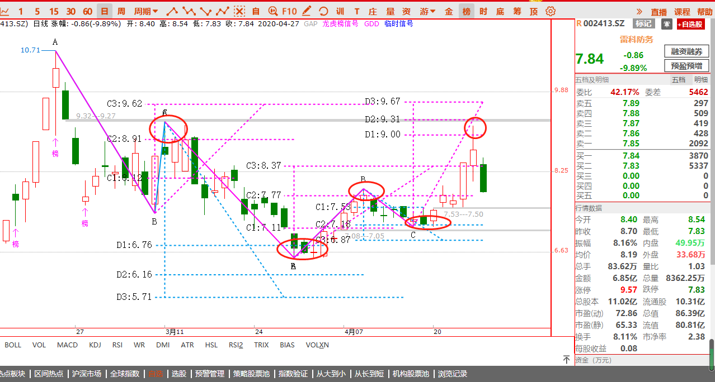Click the 训 training button
The image size is (715, 382).
click(x=340, y=11)
